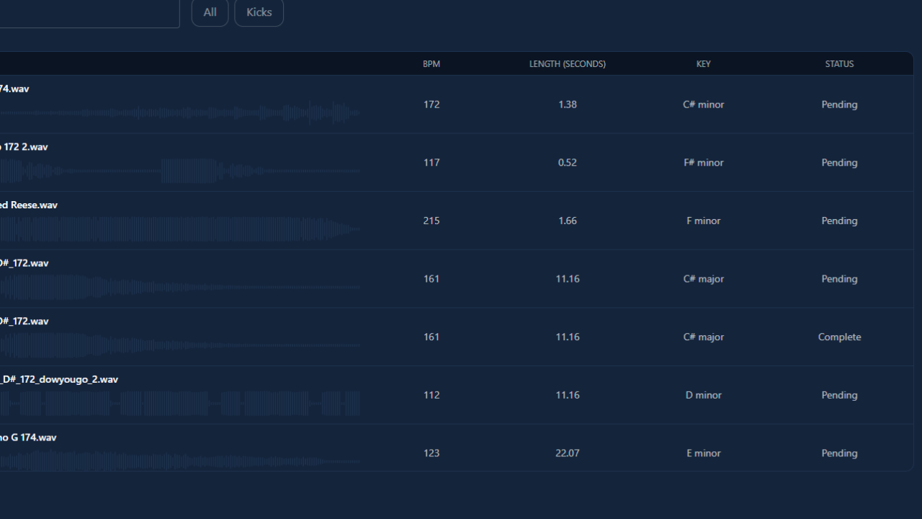Sort by the STATUS column header
The image size is (922, 519).
pos(839,64)
